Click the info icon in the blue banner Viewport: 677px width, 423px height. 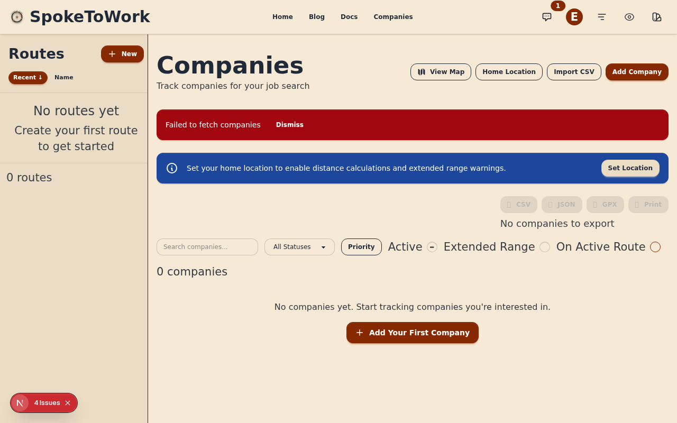pos(171,168)
